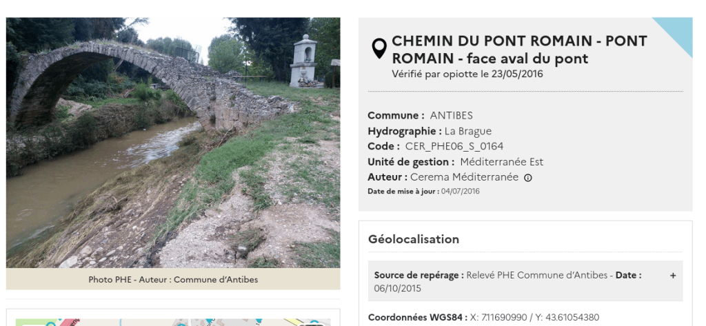
Task: Click the 'Date de mise à jour' line
Action: pos(423,191)
